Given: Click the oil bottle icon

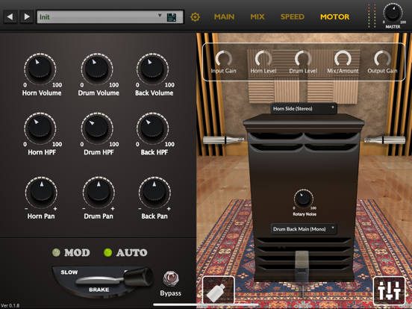Looking at the screenshot, I should click(x=219, y=290).
